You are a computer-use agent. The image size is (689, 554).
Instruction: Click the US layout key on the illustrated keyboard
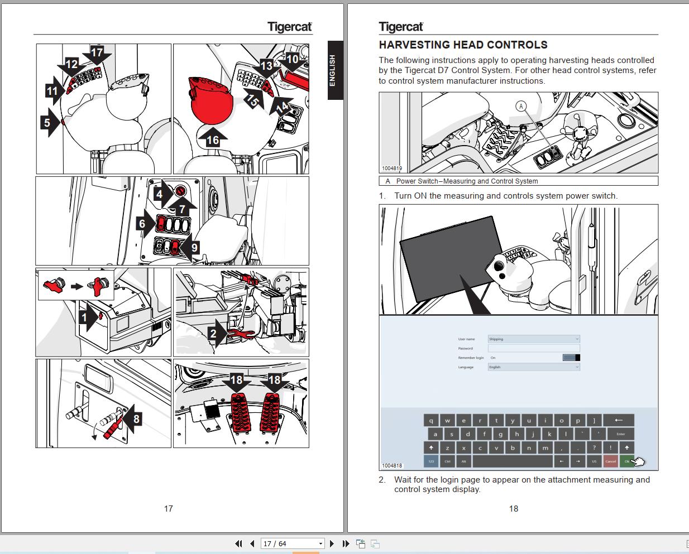tap(594, 461)
